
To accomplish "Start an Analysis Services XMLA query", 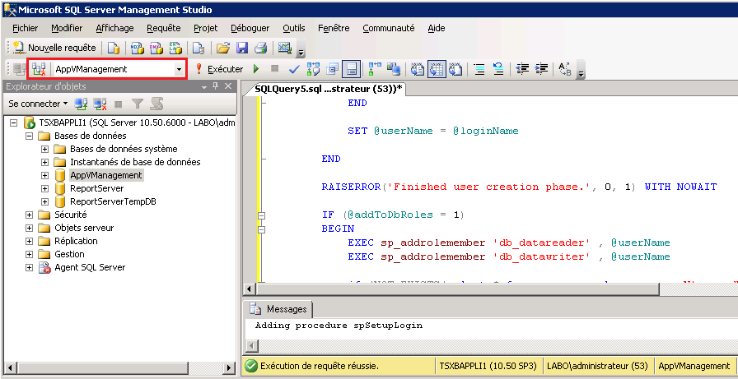I will click(175, 48).
